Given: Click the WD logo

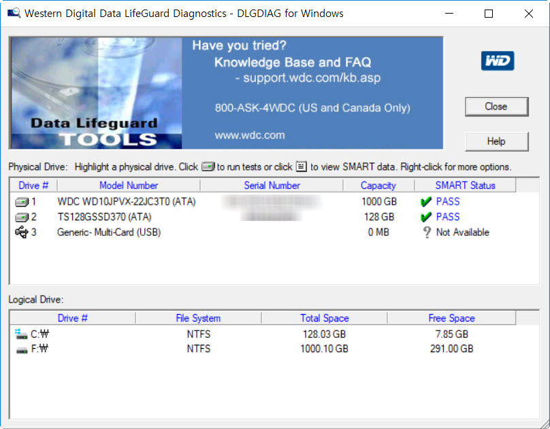Looking at the screenshot, I should tap(498, 61).
